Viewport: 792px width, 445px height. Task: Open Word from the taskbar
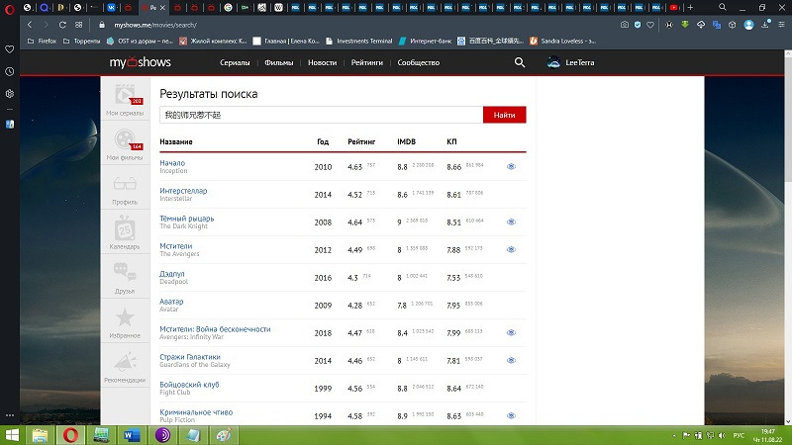pyautogui.click(x=132, y=435)
